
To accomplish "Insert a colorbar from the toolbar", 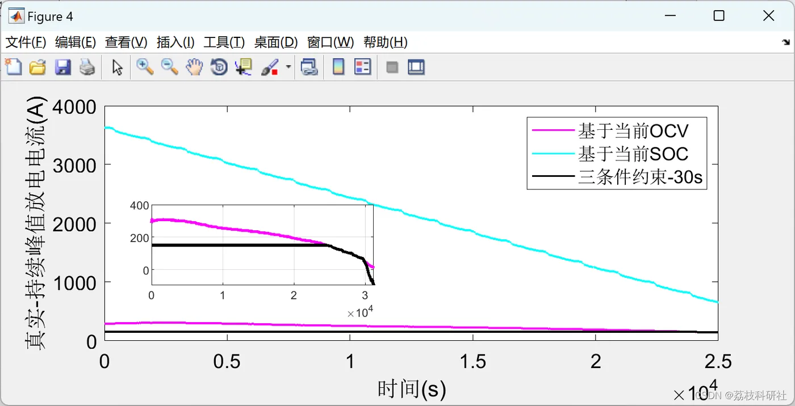I will [x=338, y=67].
